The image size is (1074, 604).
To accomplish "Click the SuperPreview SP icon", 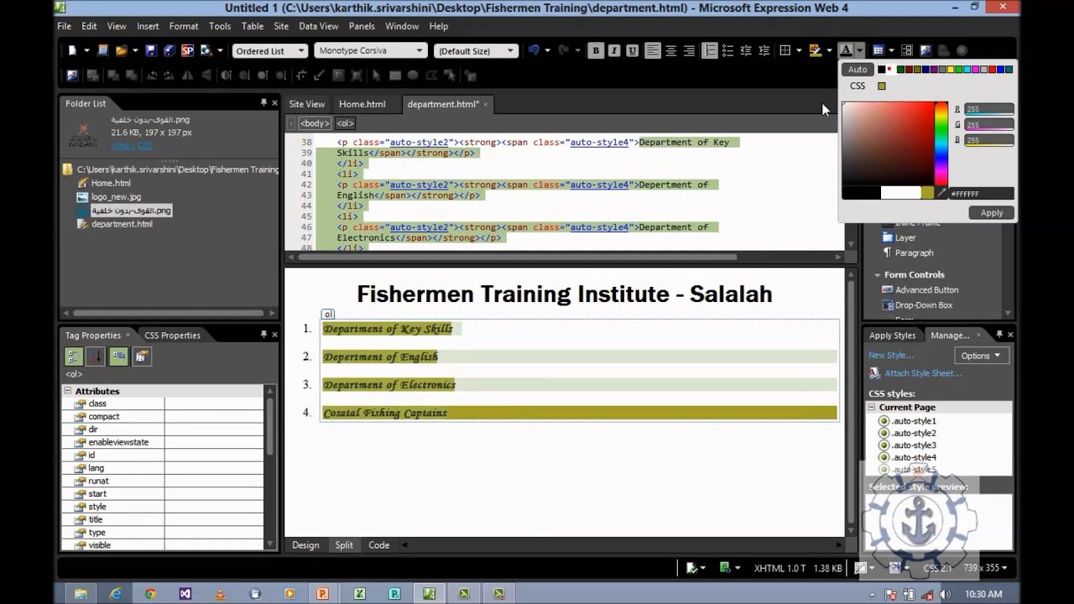I will tap(187, 50).
